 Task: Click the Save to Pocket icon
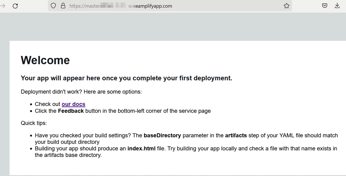[x=325, y=6]
